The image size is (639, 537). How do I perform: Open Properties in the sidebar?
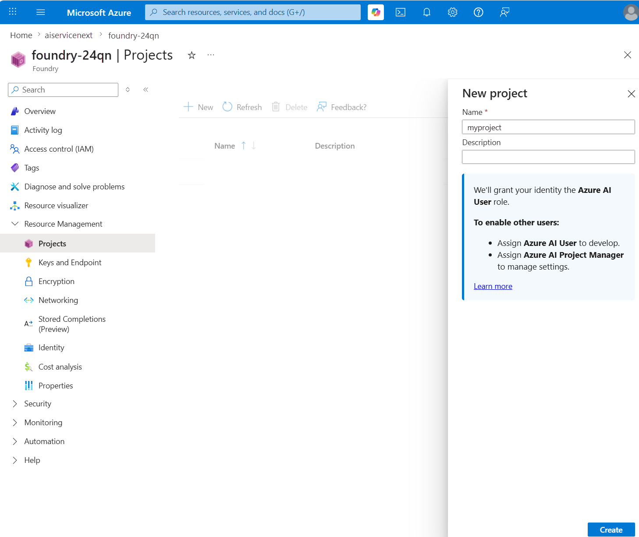tap(56, 386)
